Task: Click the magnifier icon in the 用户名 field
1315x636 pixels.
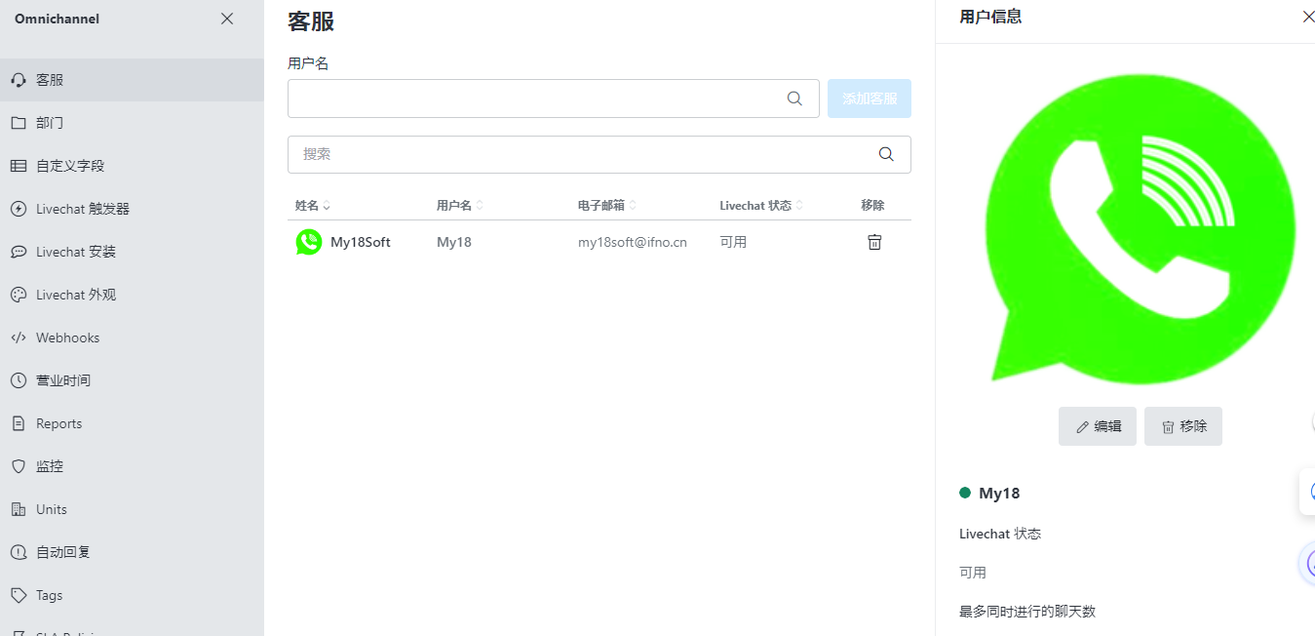Action: [x=794, y=99]
